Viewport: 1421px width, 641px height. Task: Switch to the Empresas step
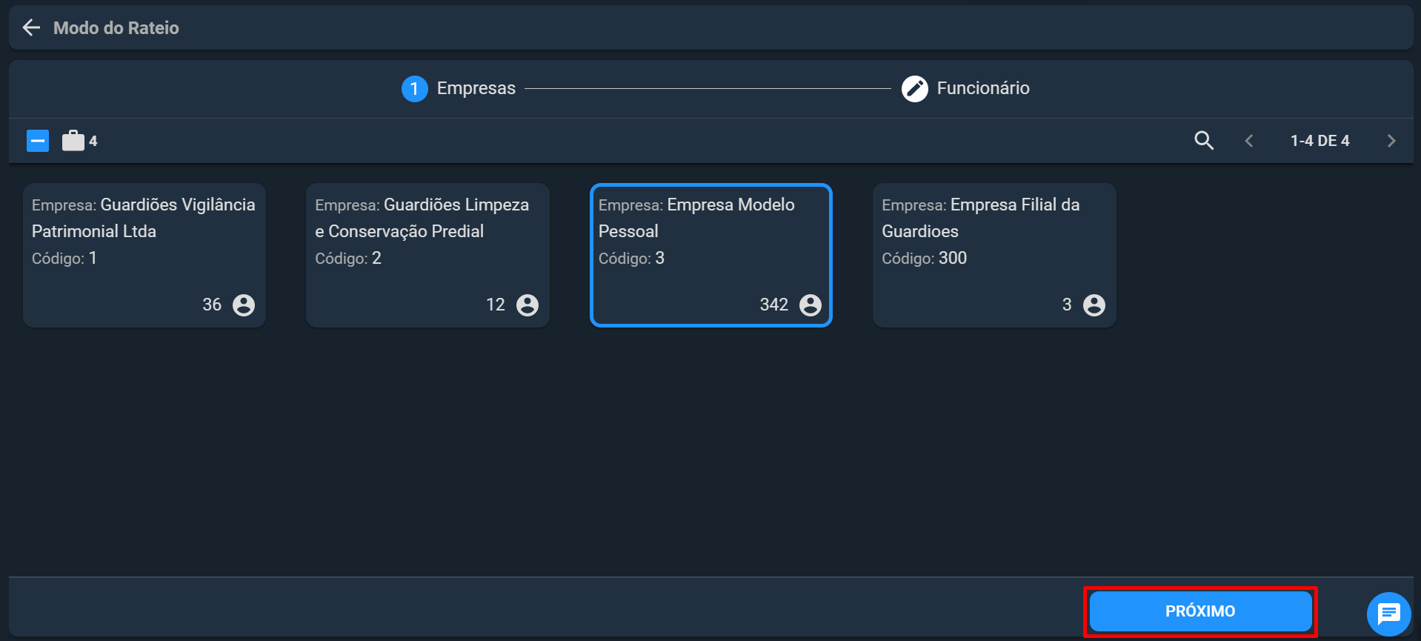coord(459,89)
